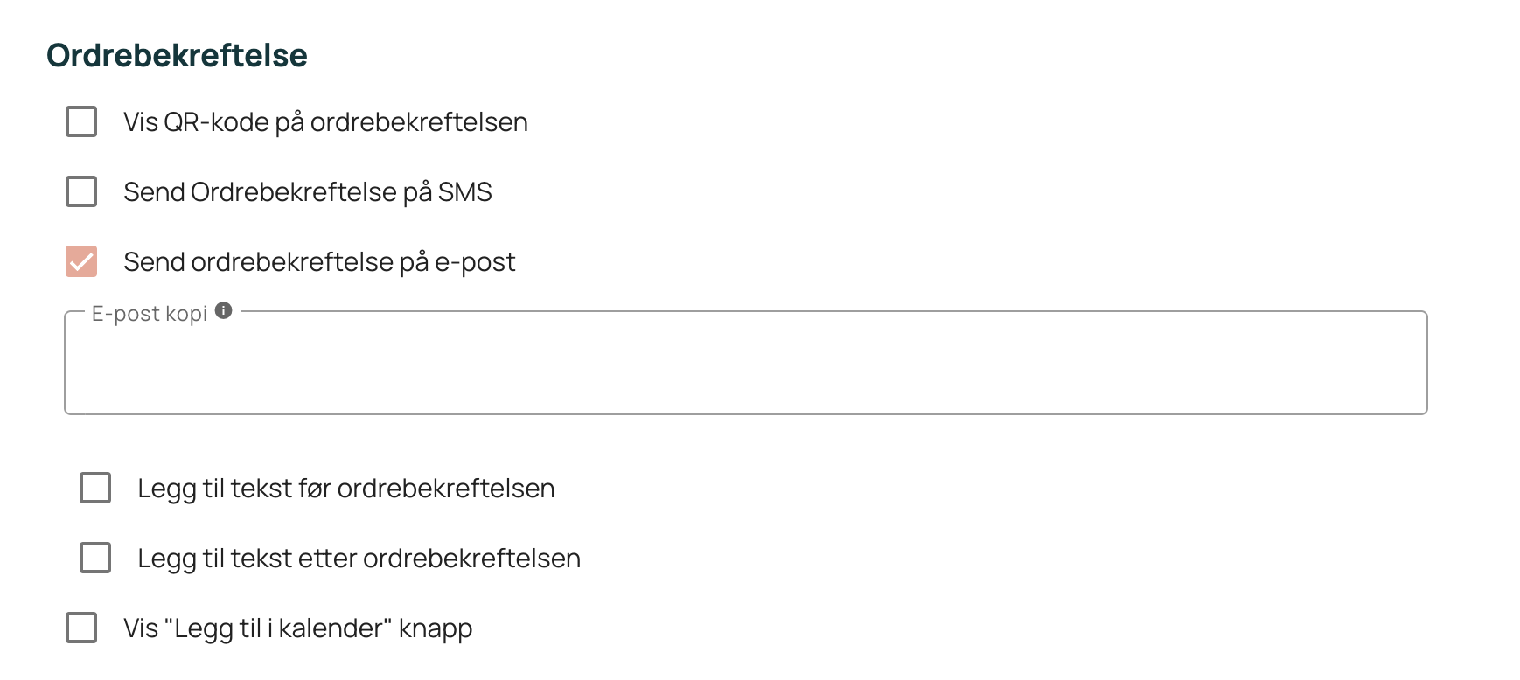This screenshot has height=680, width=1520.
Task: Click the word "QR-kode" in the first option
Action: coord(216,122)
